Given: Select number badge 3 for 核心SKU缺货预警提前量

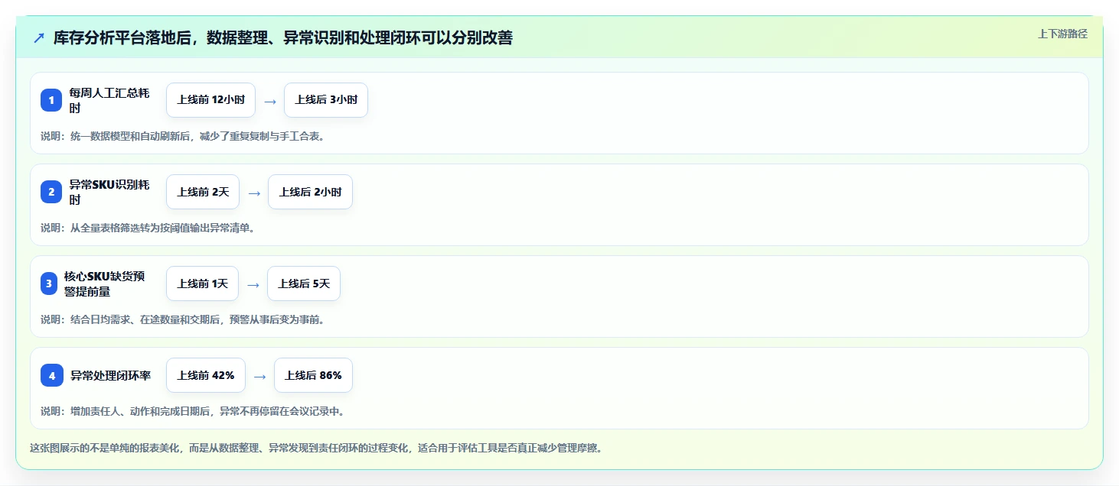Looking at the screenshot, I should click(49, 283).
